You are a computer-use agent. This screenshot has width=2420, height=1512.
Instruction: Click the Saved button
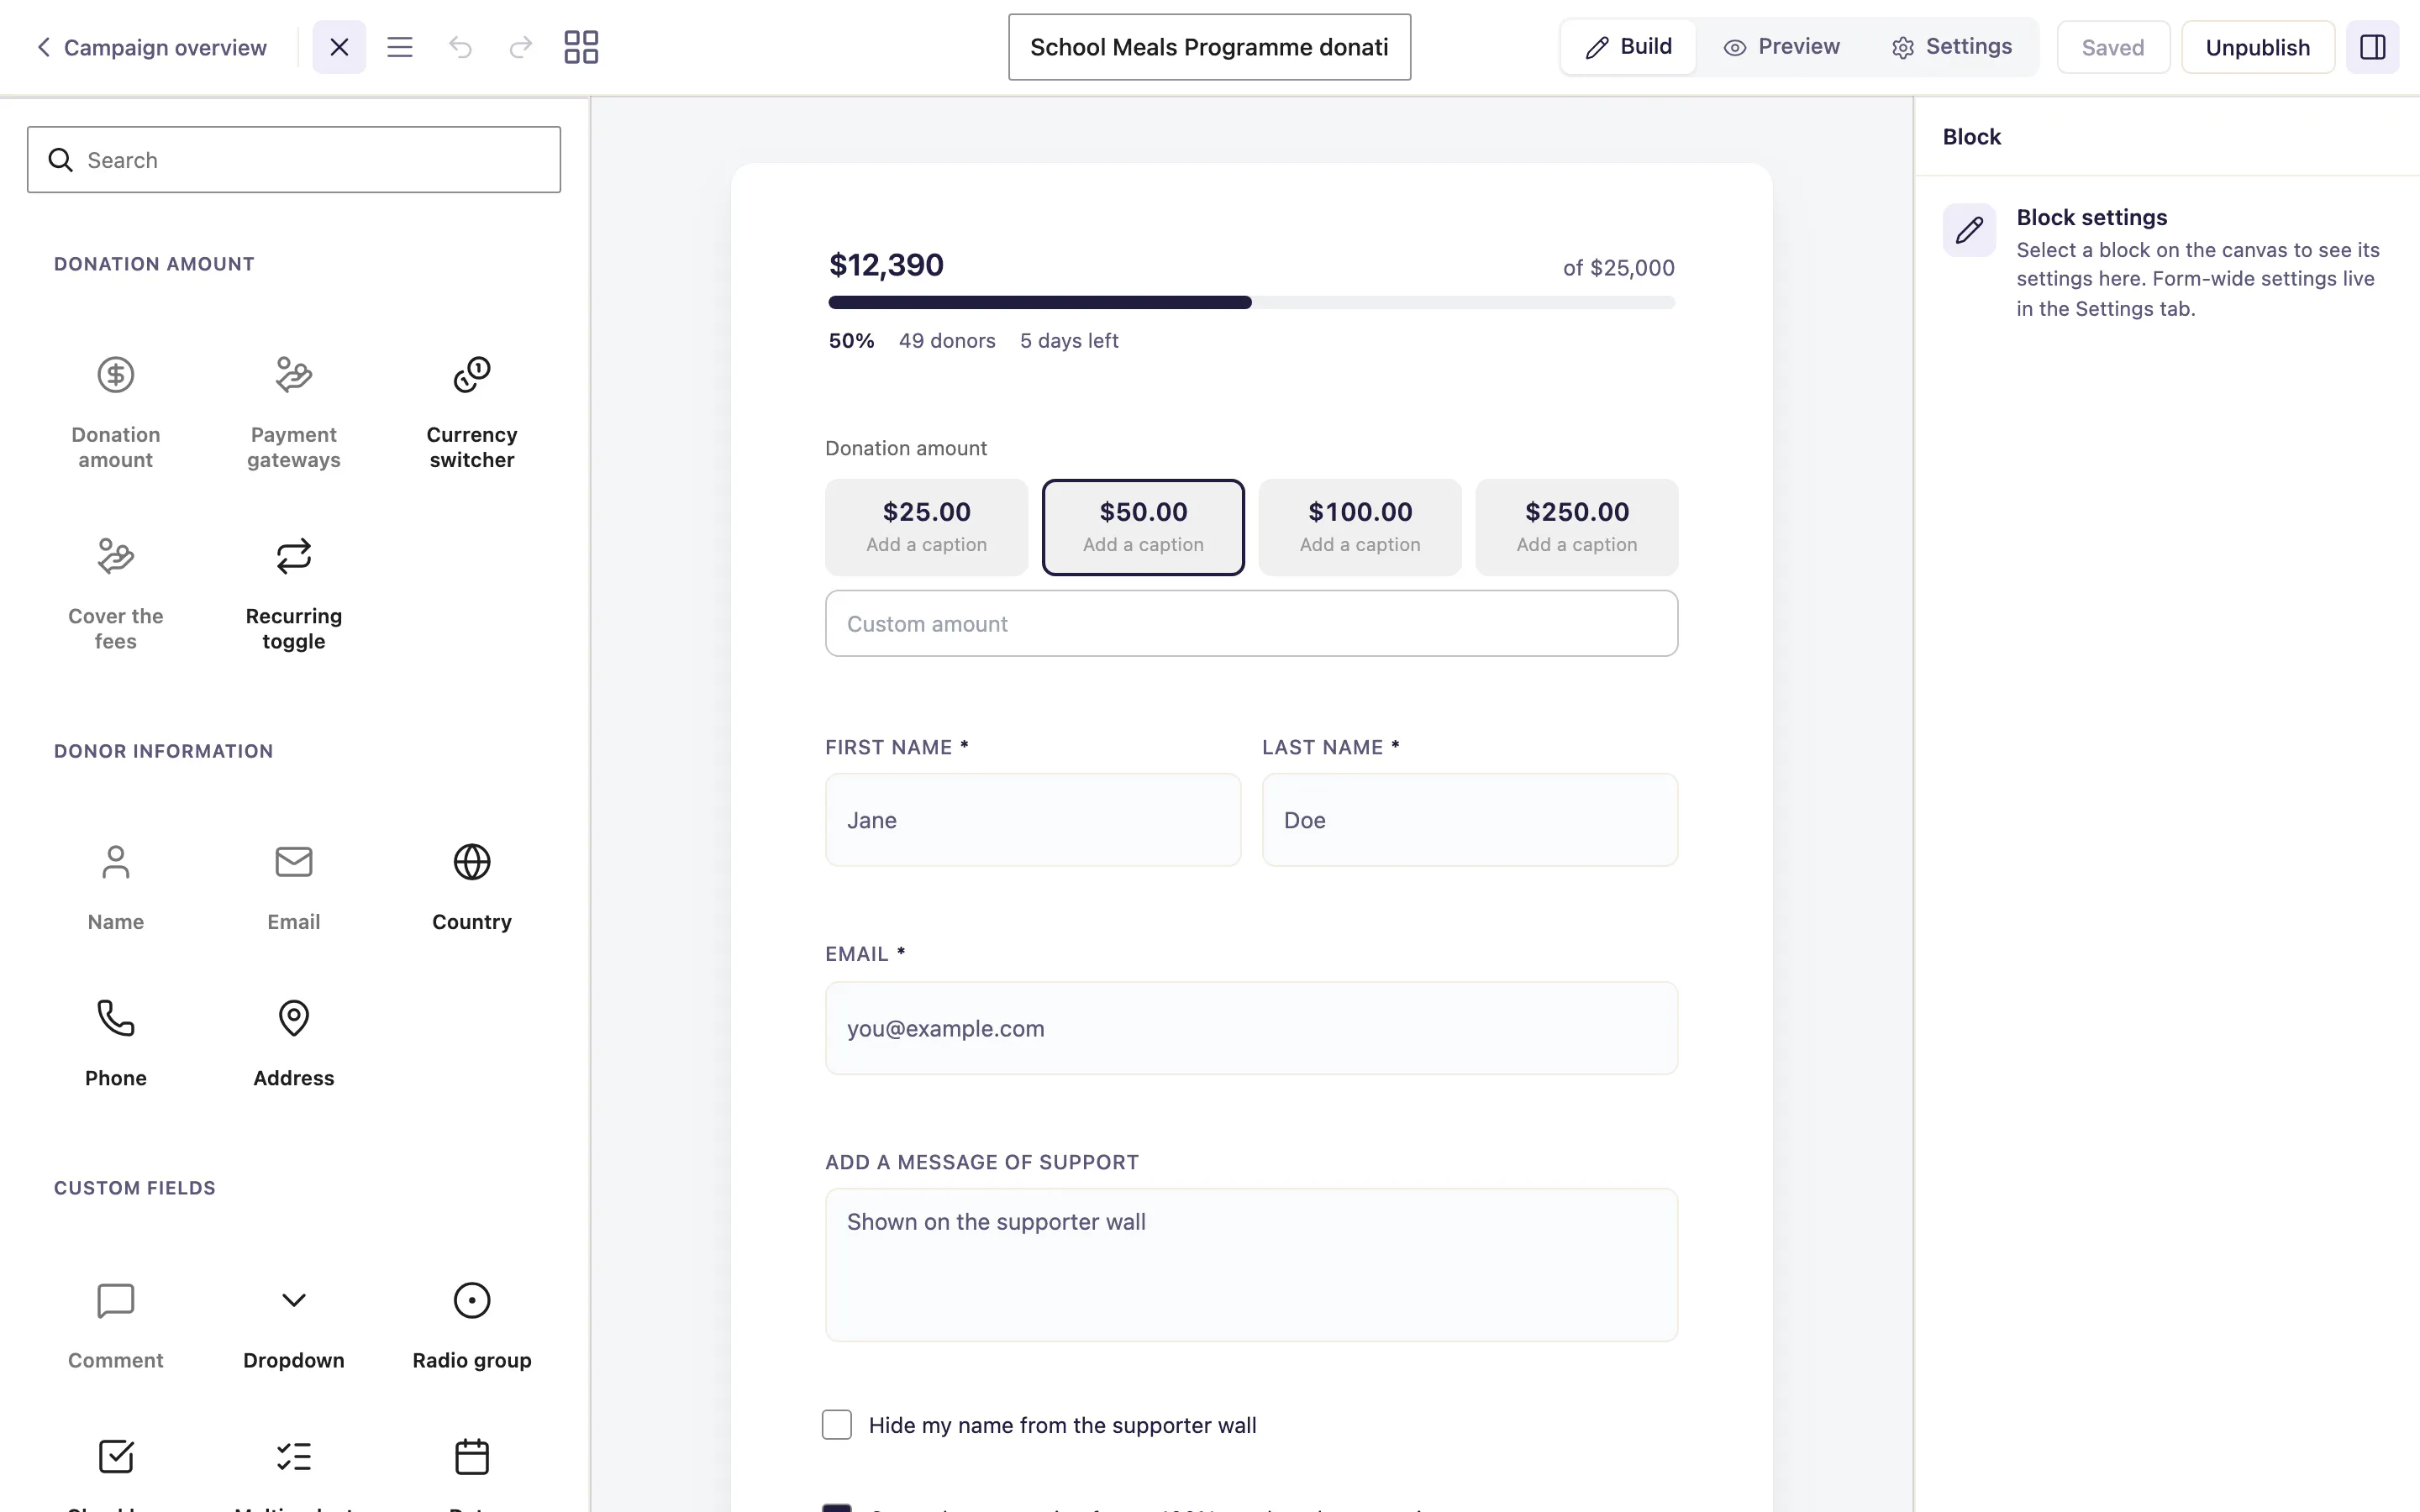pyautogui.click(x=2113, y=47)
